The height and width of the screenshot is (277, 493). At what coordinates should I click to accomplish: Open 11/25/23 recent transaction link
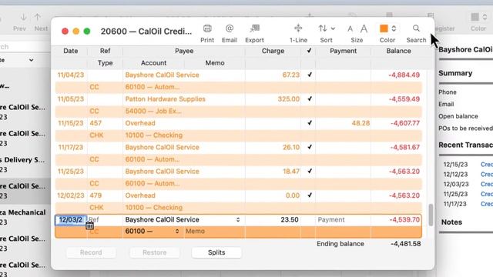pyautogui.click(x=486, y=194)
